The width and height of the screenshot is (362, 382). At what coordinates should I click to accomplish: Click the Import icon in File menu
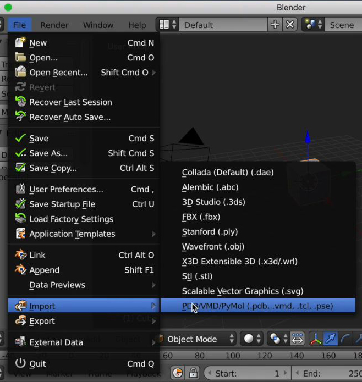(x=20, y=306)
